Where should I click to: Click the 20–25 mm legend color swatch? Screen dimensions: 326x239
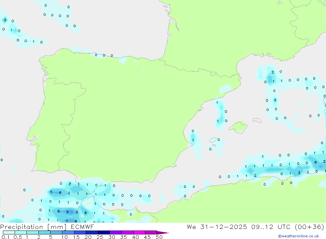click(x=92, y=232)
